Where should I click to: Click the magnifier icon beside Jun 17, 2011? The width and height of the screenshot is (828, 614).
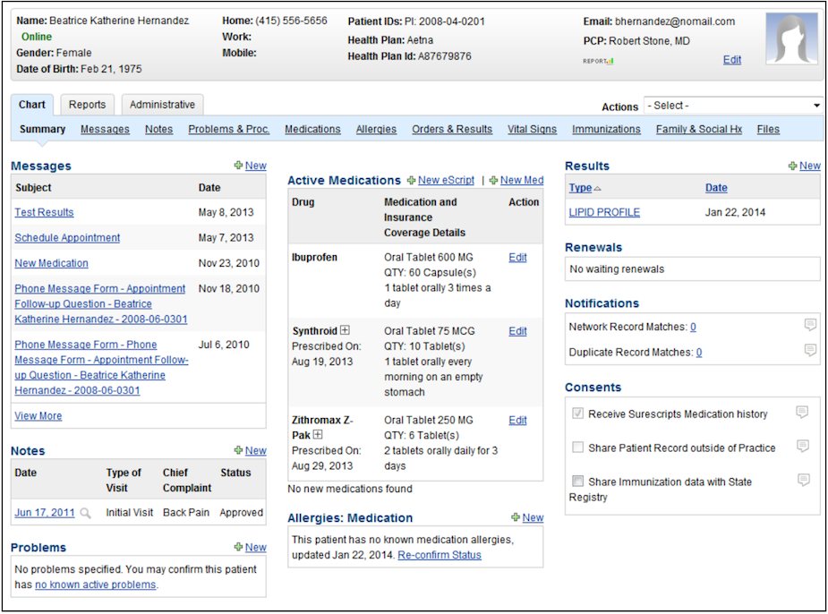[85, 514]
